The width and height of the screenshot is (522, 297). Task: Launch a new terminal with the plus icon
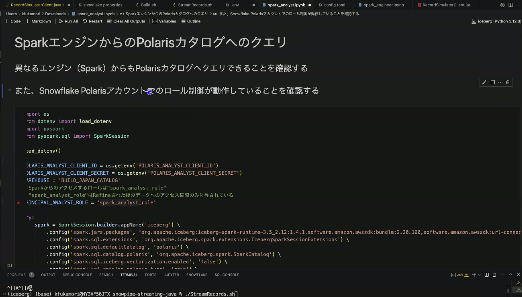click(474, 275)
